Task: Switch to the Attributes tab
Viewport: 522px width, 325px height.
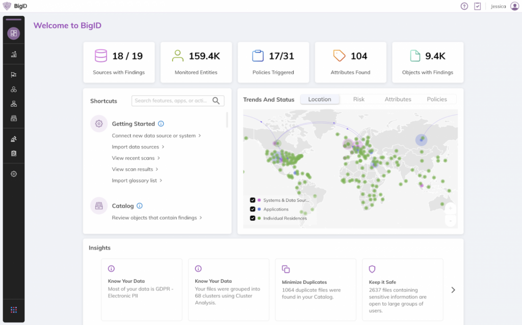Action: (x=398, y=99)
